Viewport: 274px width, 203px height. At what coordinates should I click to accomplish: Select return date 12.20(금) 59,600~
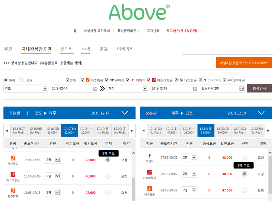pyautogui.click(x=222, y=131)
